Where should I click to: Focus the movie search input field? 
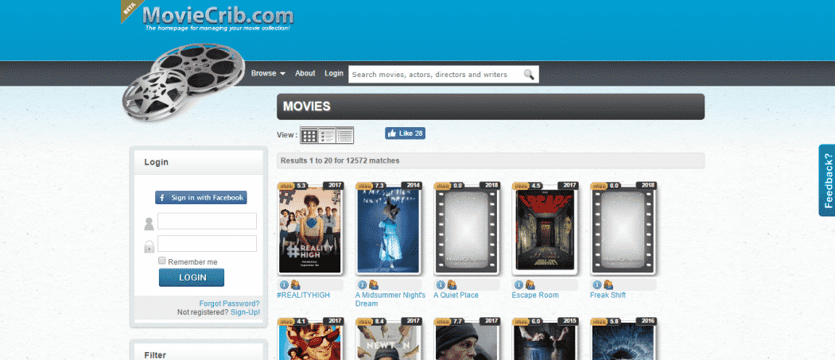pyautogui.click(x=435, y=75)
